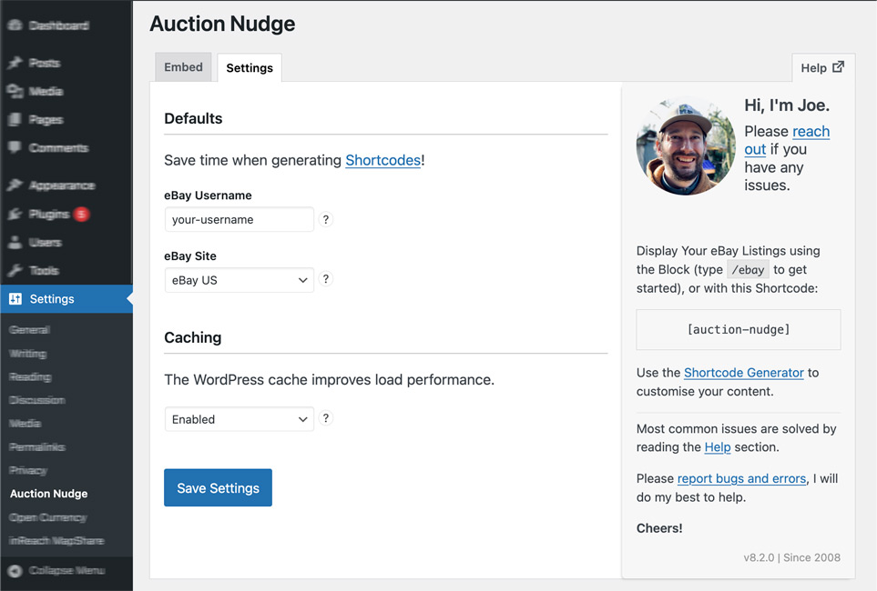
Task: Focus the eBay Username text field
Action: [x=239, y=219]
